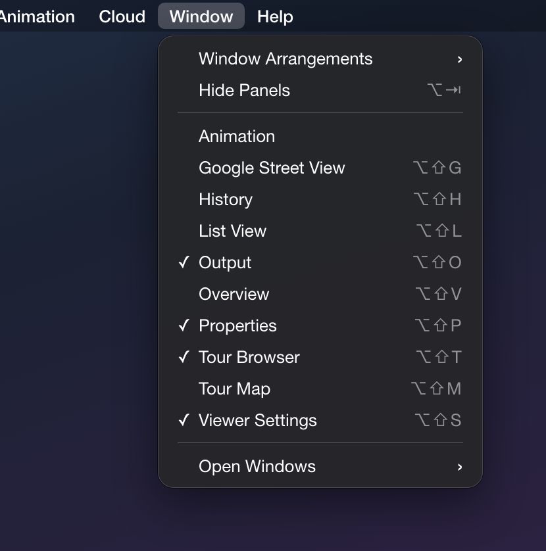Close the open Window menu
Image resolution: width=546 pixels, height=551 pixels.
(x=201, y=16)
